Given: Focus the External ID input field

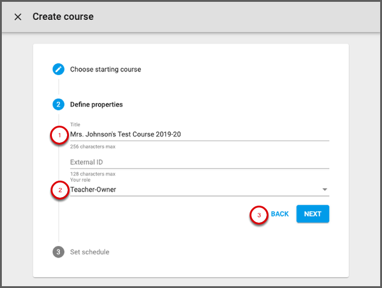Looking at the screenshot, I should click(200, 162).
